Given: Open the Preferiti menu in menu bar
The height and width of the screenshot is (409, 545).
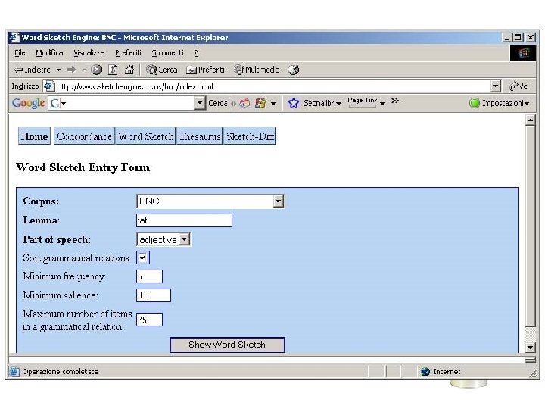Looking at the screenshot, I should click(x=128, y=53).
